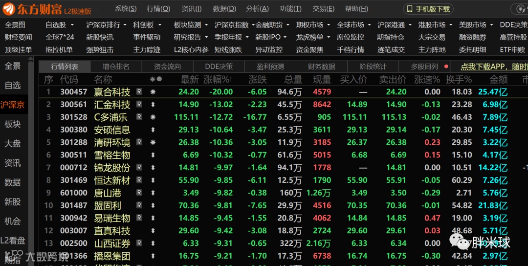Viewport: 528px width, 266px height.
Task: Open the 分析(A) menu
Action: pyautogui.click(x=257, y=9)
